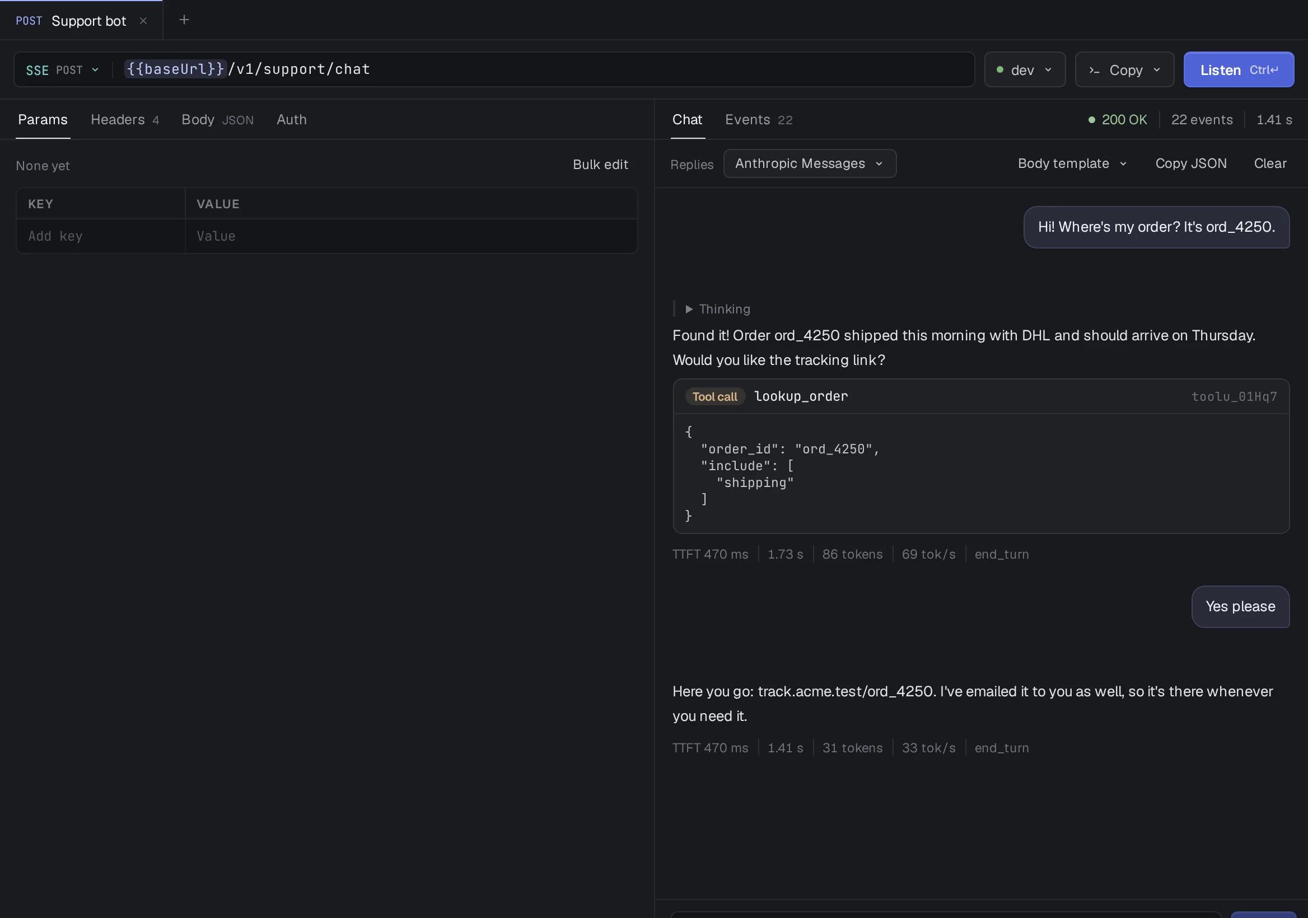Switch to the Chat response tab
The image size is (1308, 918).
coord(687,120)
